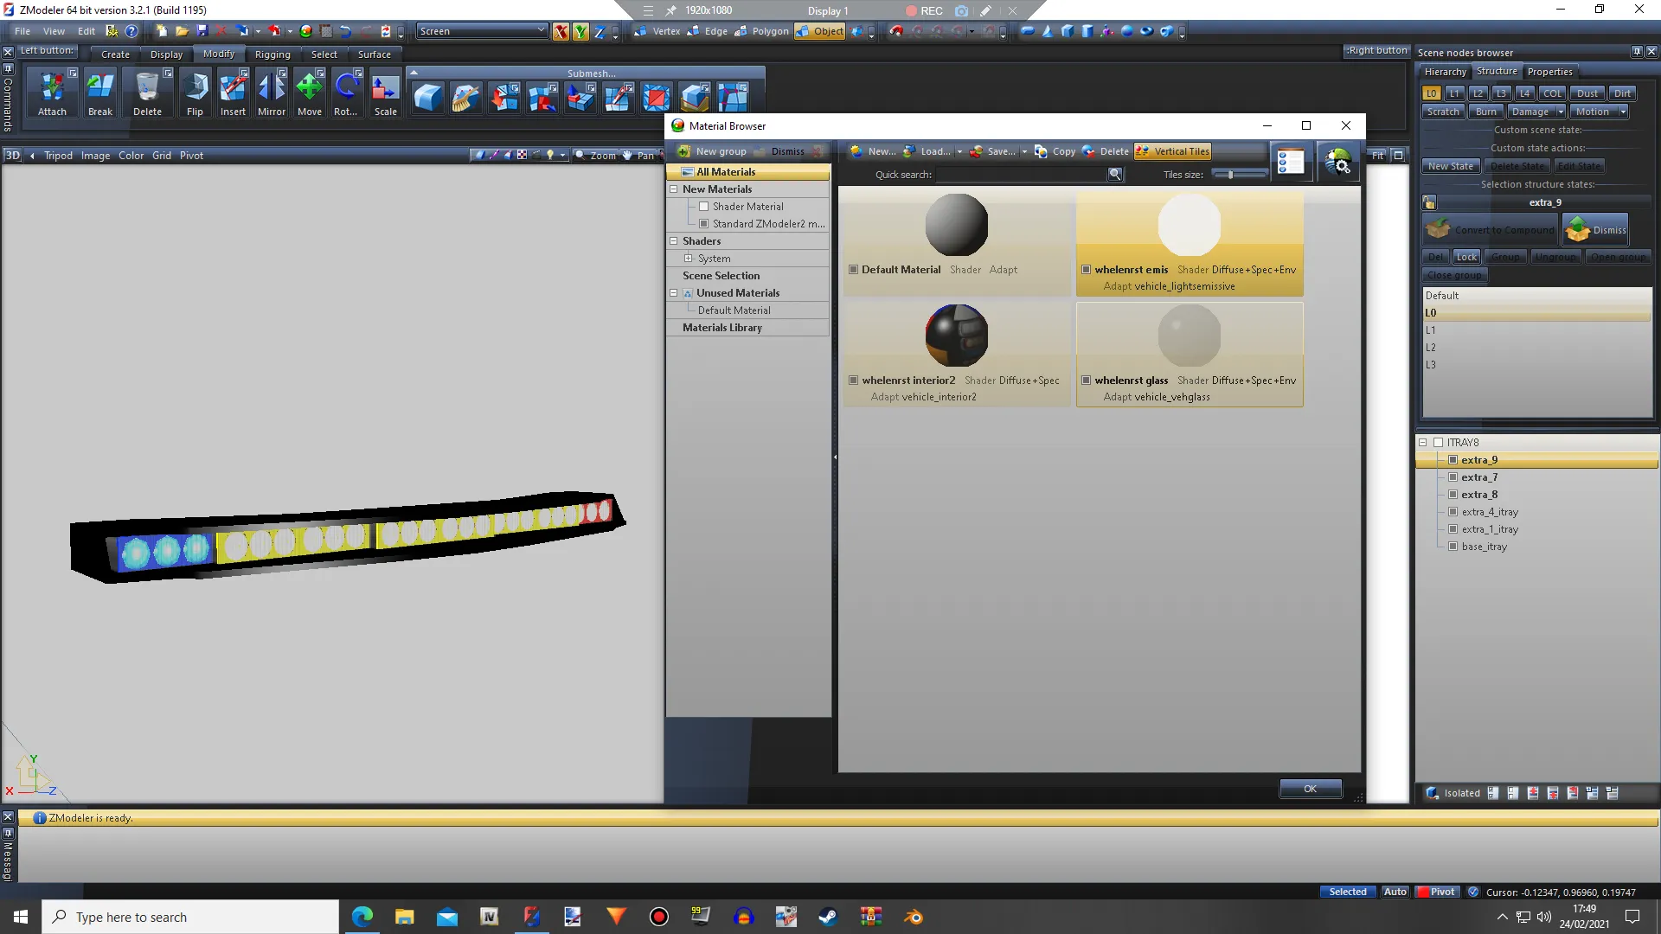This screenshot has width=1661, height=934.
Task: Click the Flip tool icon
Action: coord(195,88)
